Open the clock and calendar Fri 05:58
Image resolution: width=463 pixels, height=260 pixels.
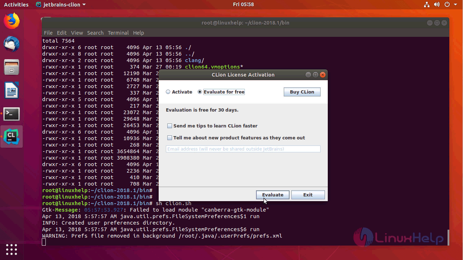(x=243, y=5)
